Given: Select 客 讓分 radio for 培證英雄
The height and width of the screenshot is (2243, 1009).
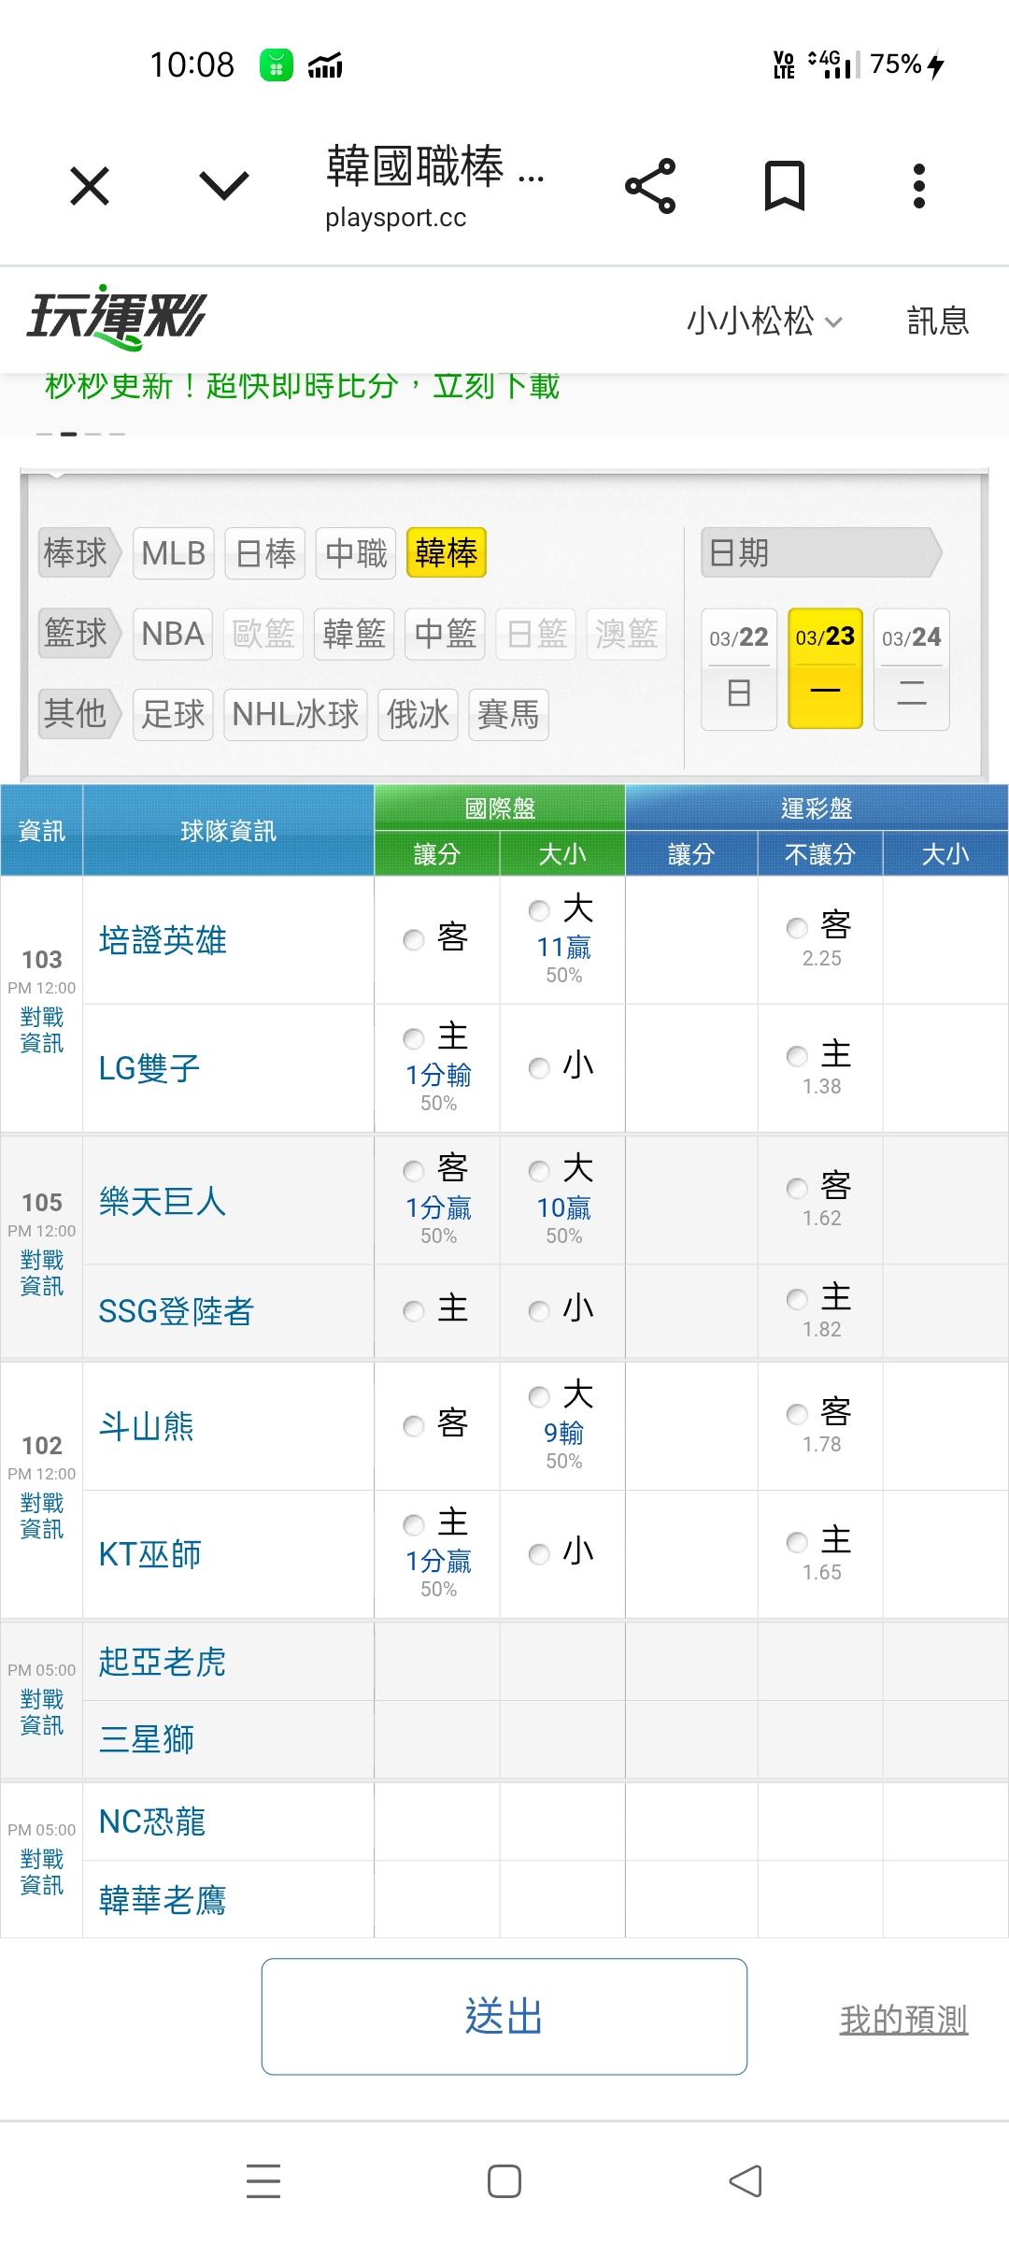Looking at the screenshot, I should coord(413,940).
